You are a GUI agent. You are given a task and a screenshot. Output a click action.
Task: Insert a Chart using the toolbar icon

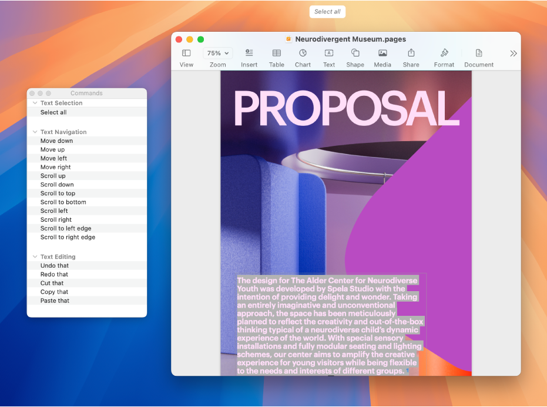pos(303,53)
